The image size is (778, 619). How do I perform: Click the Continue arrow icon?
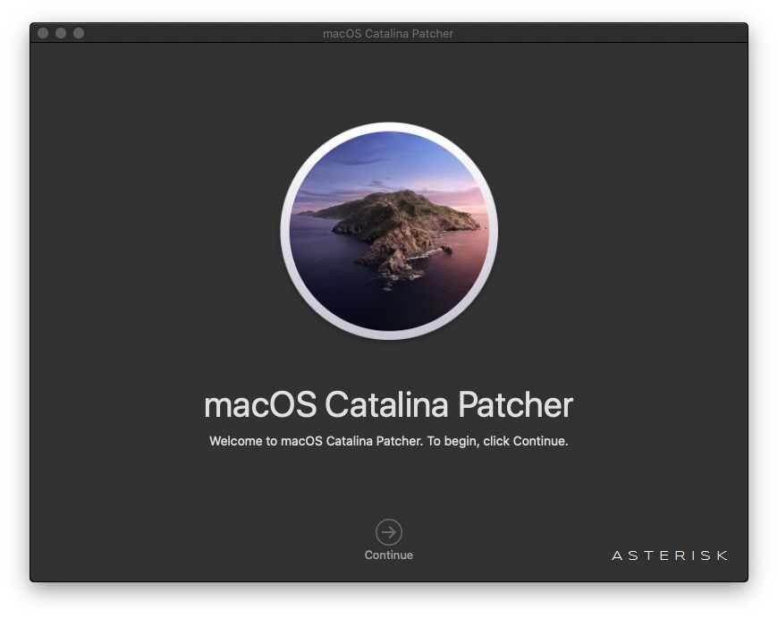tap(388, 532)
